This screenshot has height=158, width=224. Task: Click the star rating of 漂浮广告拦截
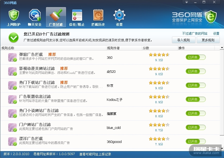click(x=159, y=139)
